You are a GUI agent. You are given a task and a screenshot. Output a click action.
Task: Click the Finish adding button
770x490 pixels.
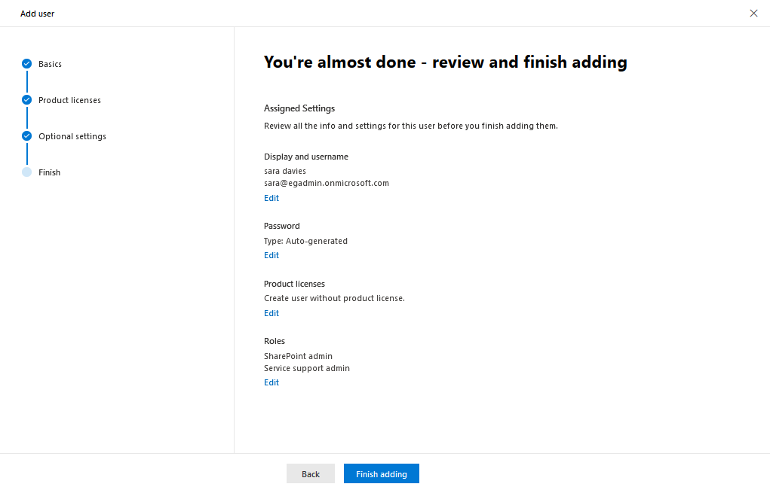382,474
